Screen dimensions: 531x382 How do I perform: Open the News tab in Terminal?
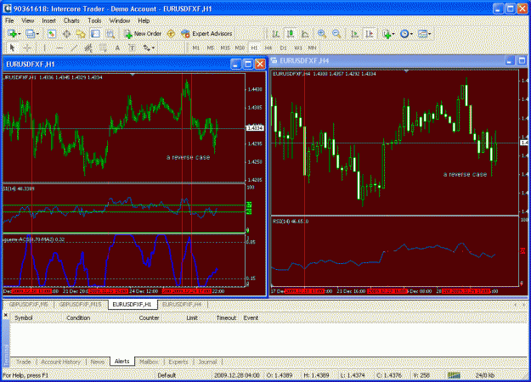tap(98, 362)
